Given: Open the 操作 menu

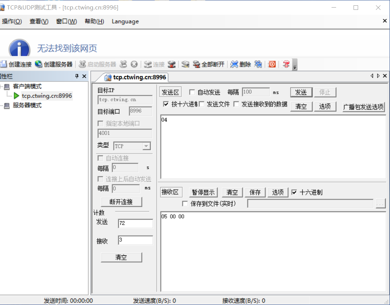Looking at the screenshot, I should pos(12,21).
